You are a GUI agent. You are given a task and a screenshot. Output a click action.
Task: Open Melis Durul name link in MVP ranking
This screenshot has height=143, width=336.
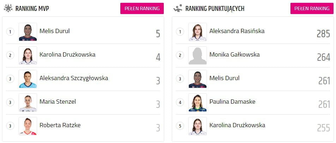(x=55, y=31)
